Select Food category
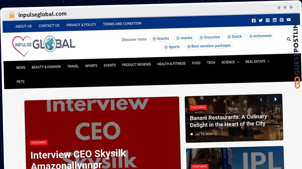 point(196,63)
